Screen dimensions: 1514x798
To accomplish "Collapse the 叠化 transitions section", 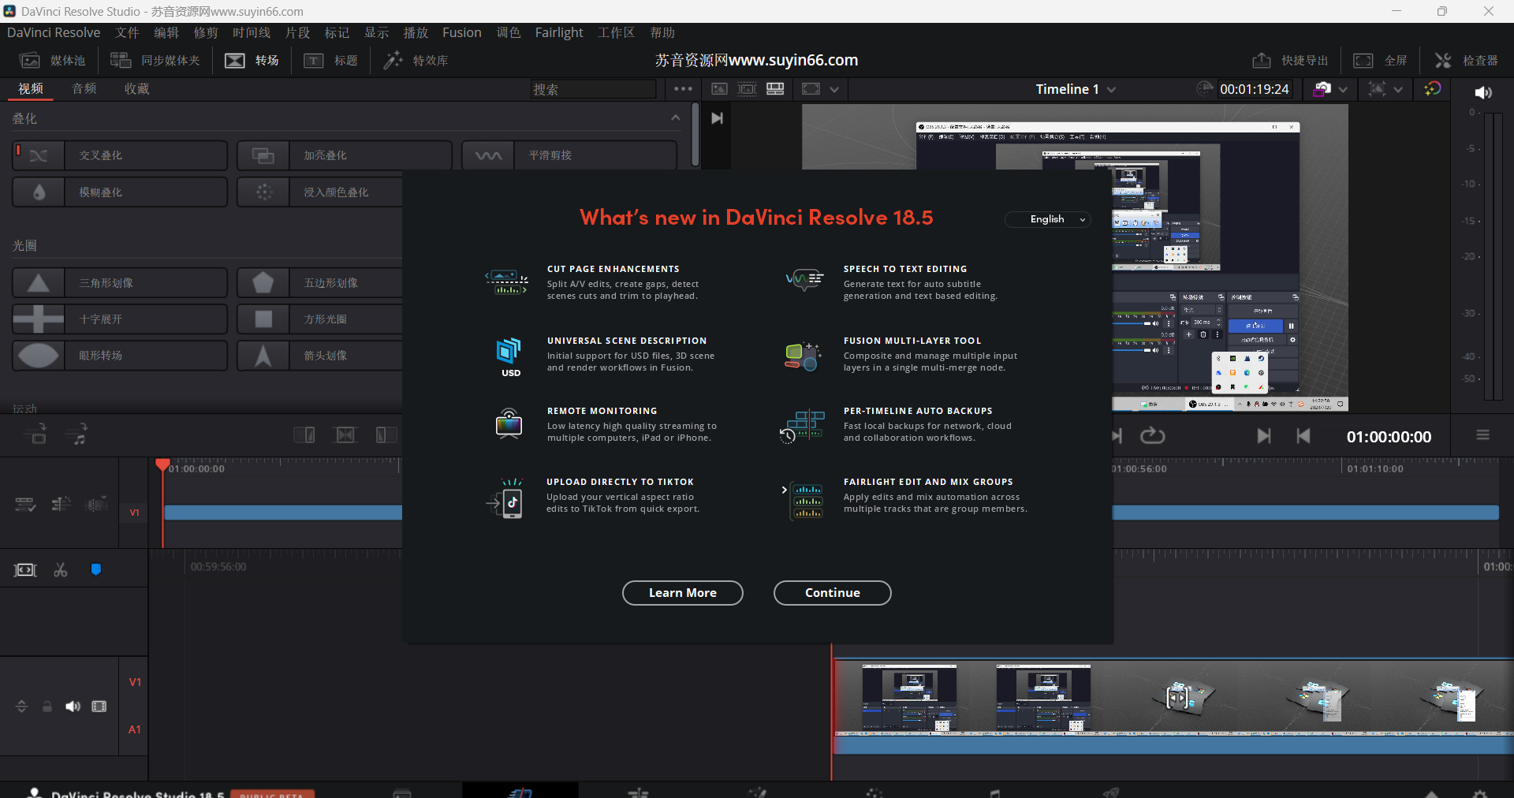I will [674, 117].
